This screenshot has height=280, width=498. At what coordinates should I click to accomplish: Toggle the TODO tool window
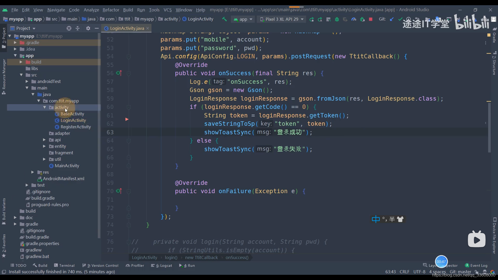[18, 265]
